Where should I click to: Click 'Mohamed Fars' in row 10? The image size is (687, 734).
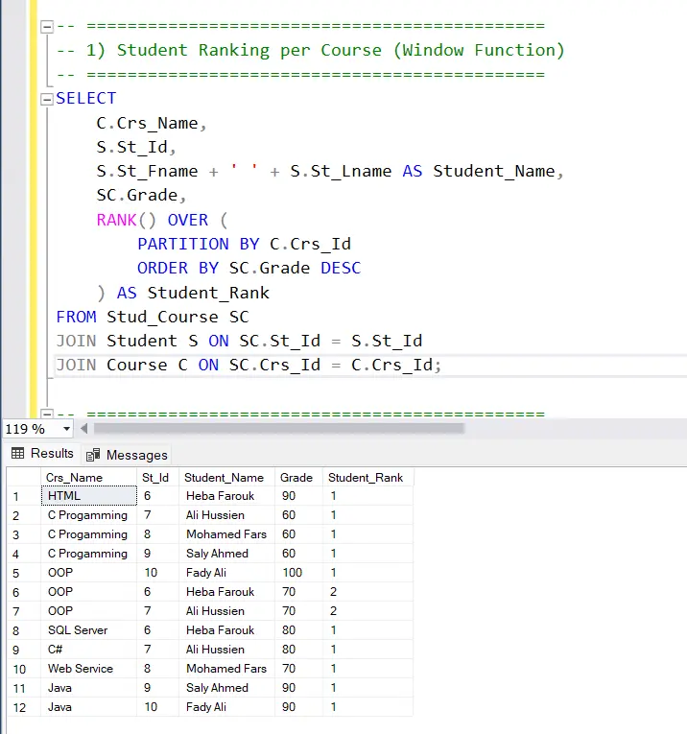[227, 669]
